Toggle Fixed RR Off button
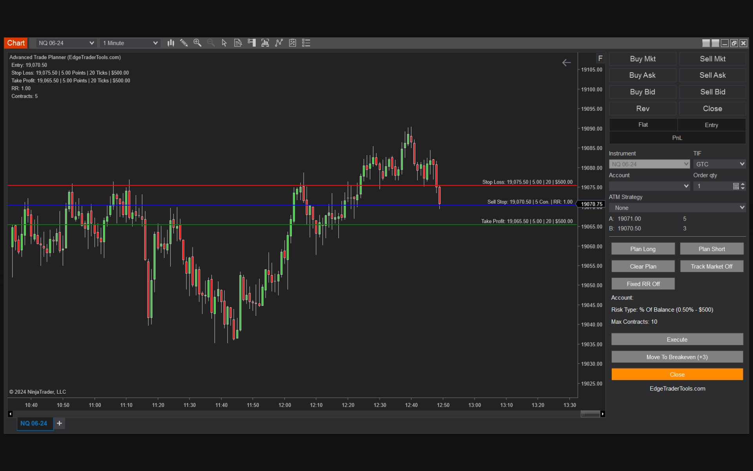753x471 pixels. coord(643,284)
